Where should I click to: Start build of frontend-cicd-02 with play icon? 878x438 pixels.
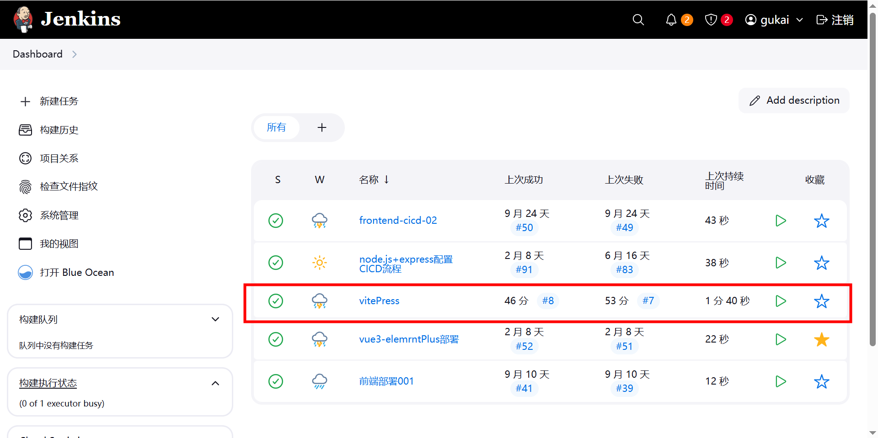coord(781,221)
